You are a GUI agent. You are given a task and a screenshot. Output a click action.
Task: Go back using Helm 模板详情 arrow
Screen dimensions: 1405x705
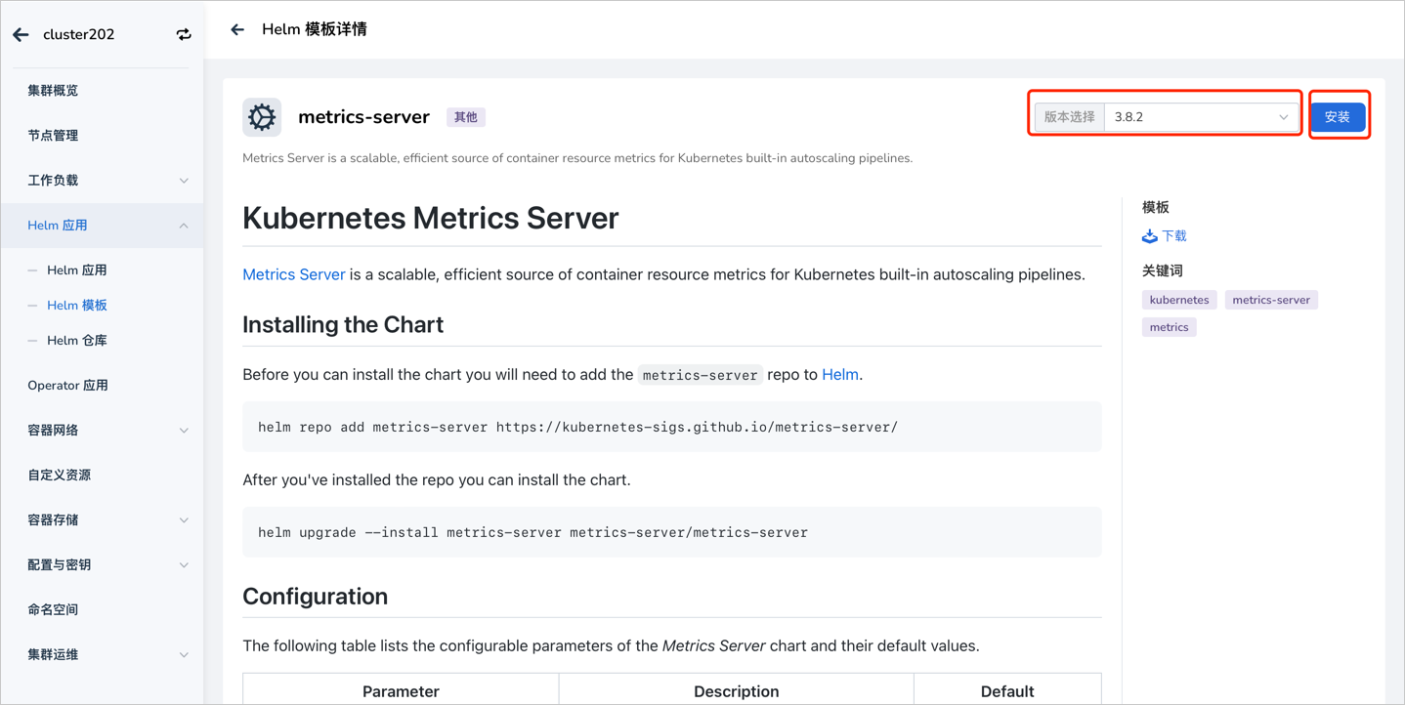tap(237, 29)
